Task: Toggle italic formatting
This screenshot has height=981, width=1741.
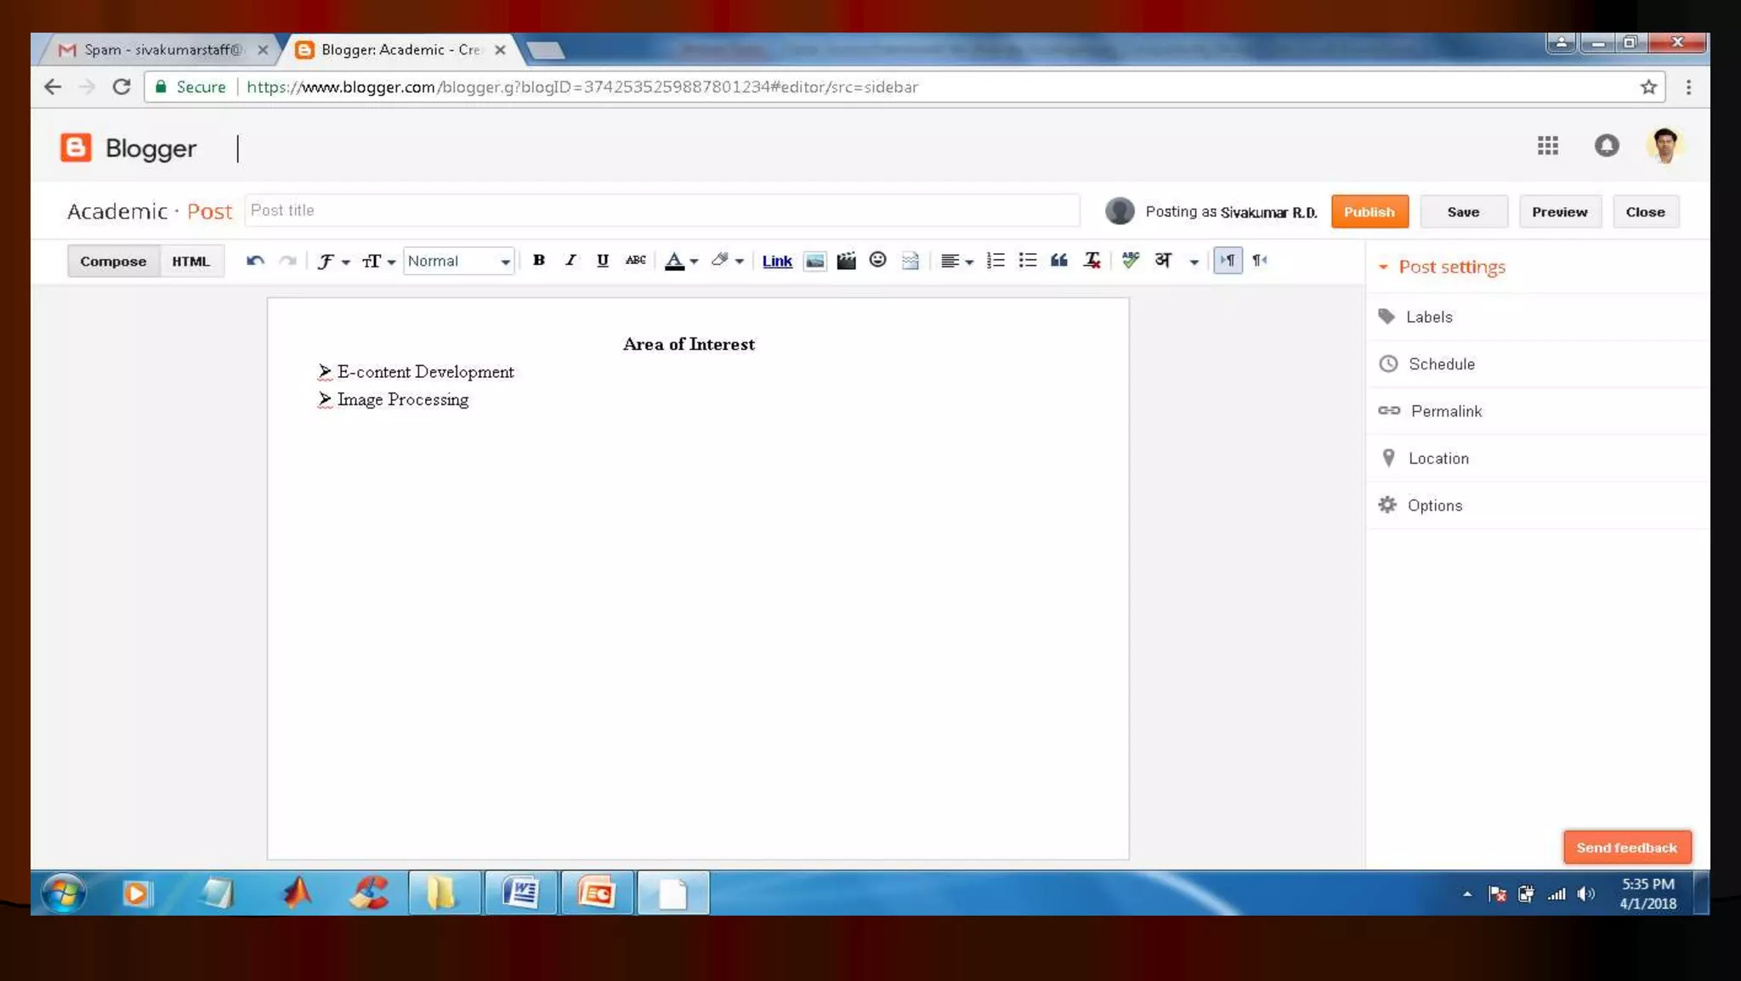Action: pyautogui.click(x=570, y=261)
